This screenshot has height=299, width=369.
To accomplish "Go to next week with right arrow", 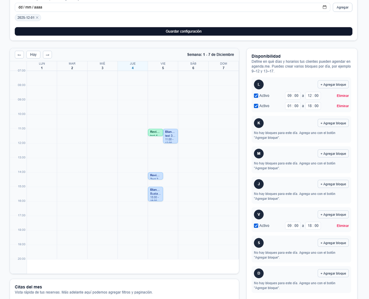I will point(47,55).
